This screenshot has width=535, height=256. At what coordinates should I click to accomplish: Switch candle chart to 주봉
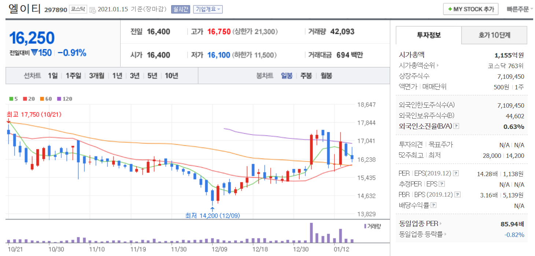pos(306,76)
